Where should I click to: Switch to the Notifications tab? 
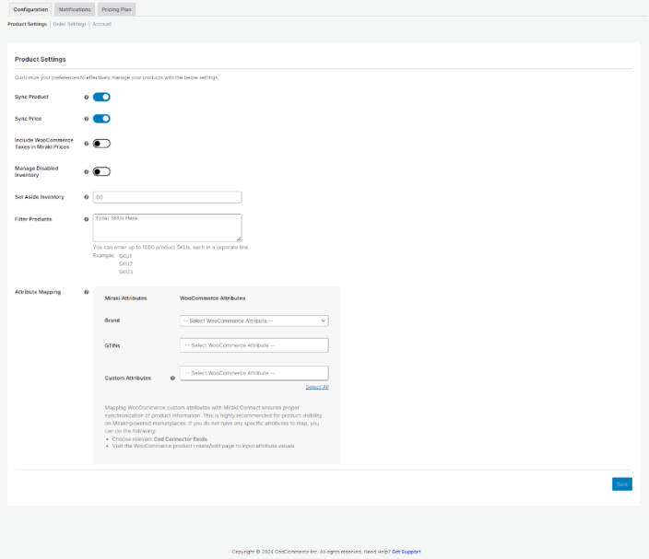[74, 9]
